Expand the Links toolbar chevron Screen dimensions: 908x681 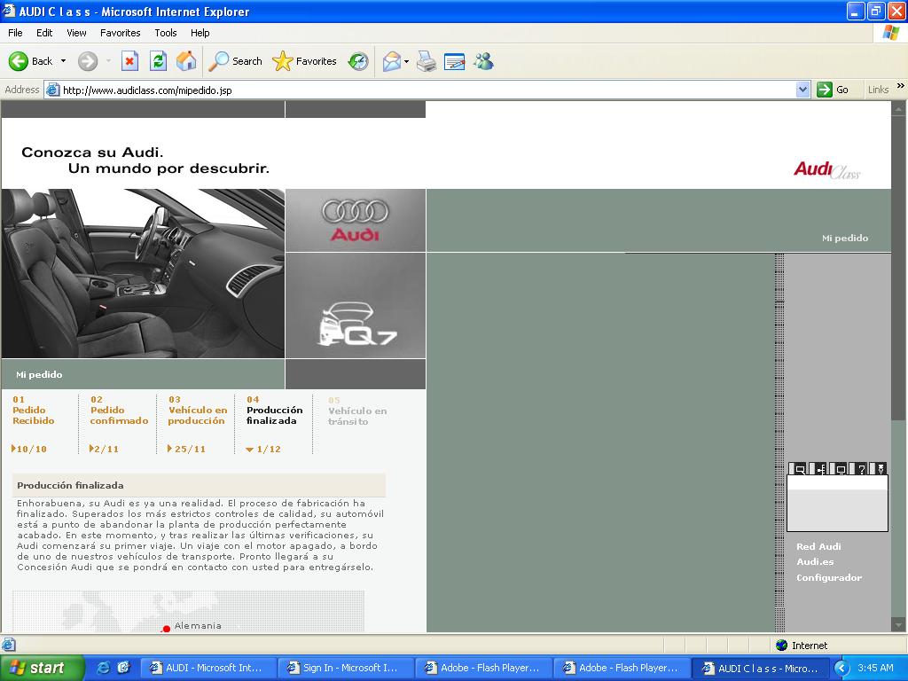coord(901,86)
